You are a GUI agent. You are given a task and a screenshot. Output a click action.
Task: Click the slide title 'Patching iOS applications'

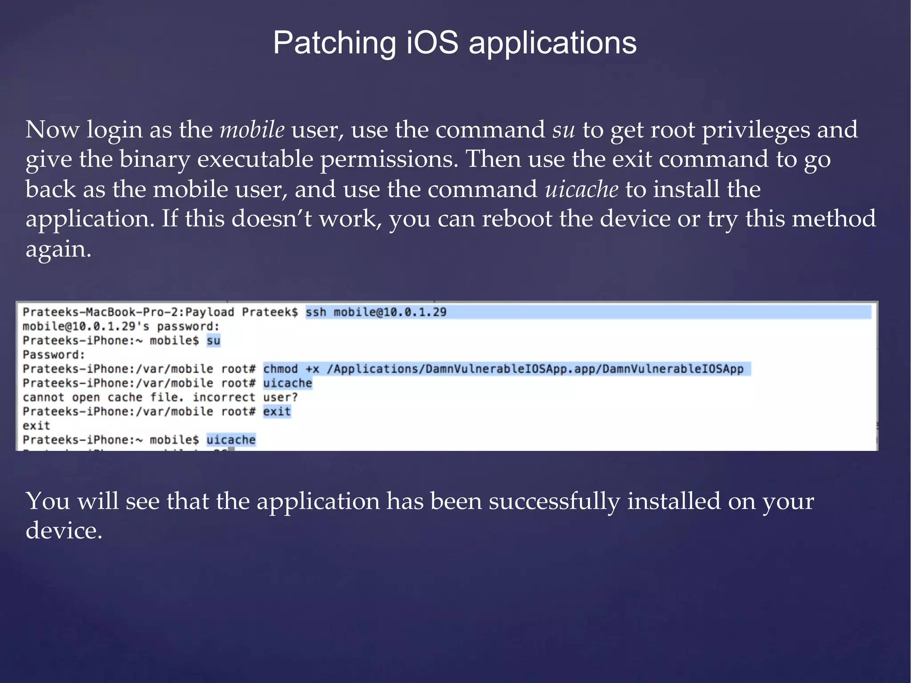[x=455, y=43]
